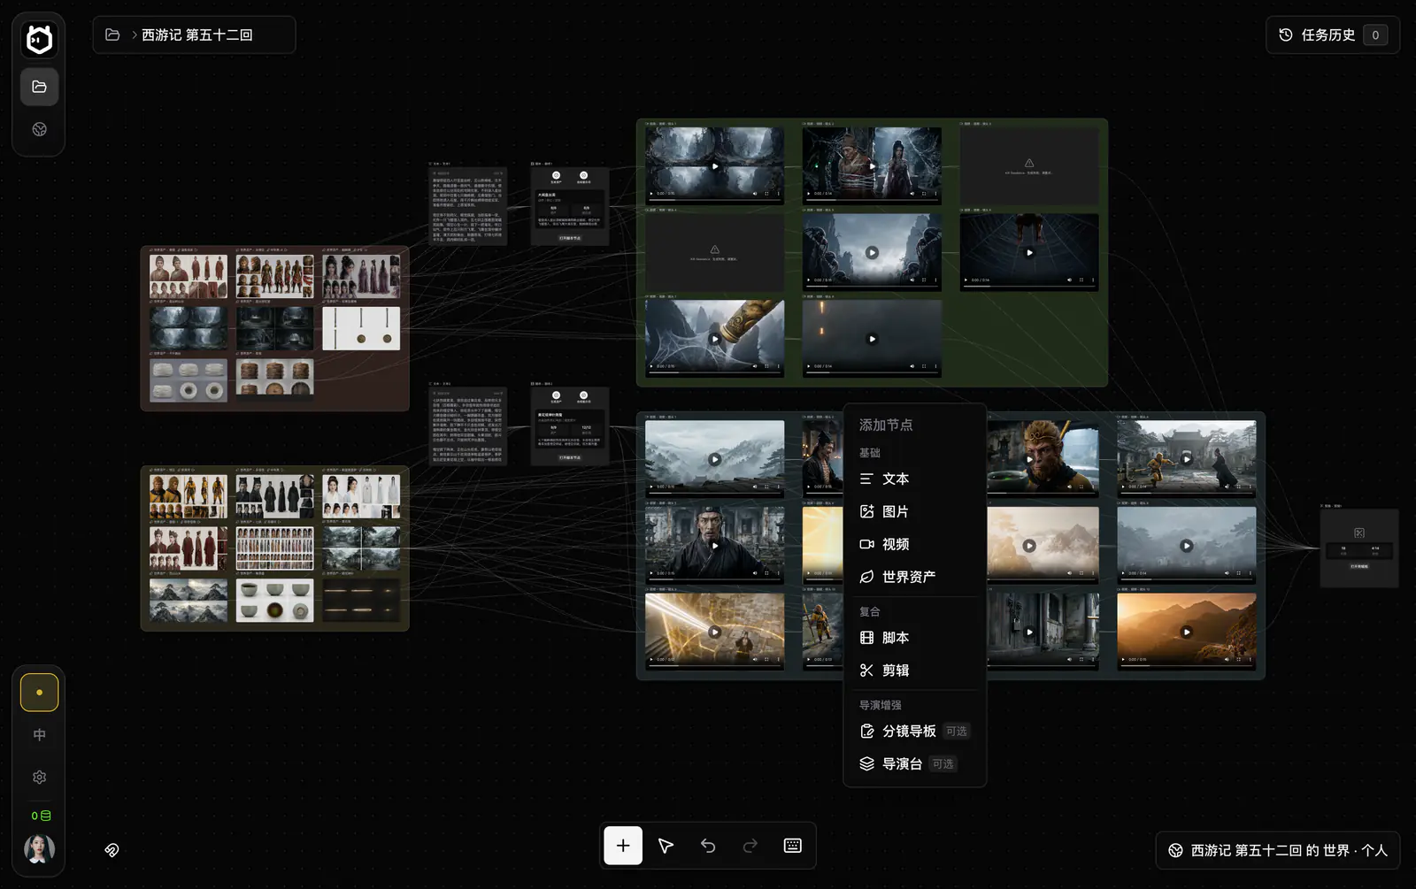1416x889 pixels.
Task: Click the yellow dot button in left sidebar
Action: click(40, 693)
